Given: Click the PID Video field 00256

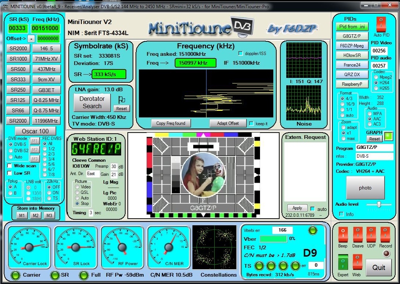Looking at the screenshot, I should [x=379, y=51].
